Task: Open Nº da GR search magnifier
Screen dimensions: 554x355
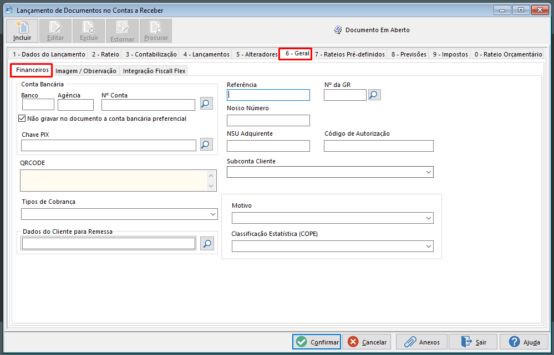Action: 374,95
